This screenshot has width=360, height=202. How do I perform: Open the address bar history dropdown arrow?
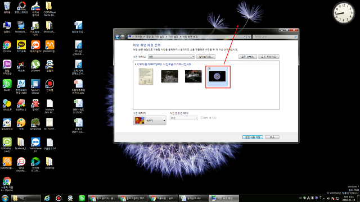245,36
